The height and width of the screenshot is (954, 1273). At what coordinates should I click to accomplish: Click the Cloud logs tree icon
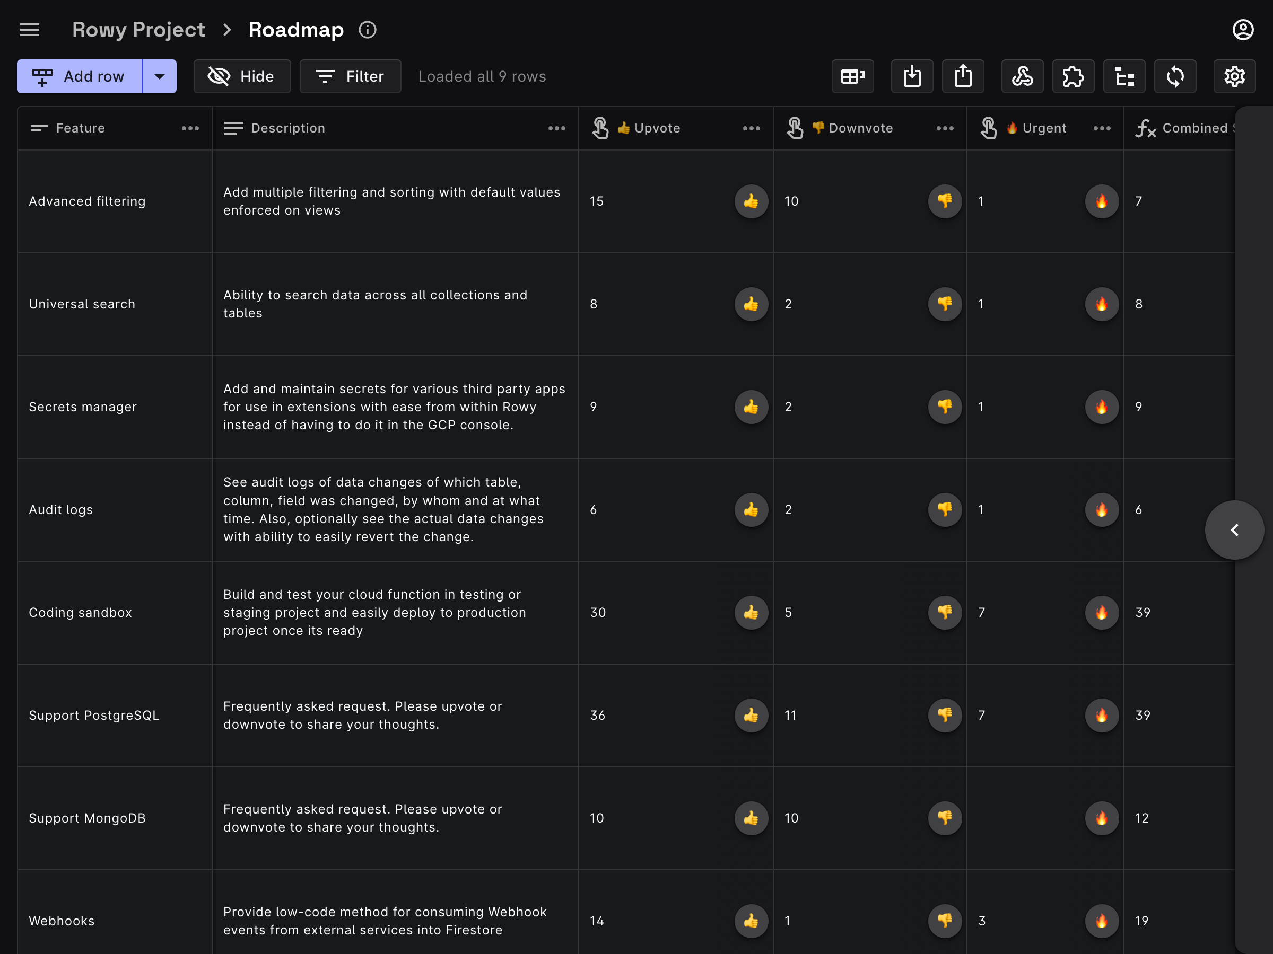click(x=1124, y=76)
